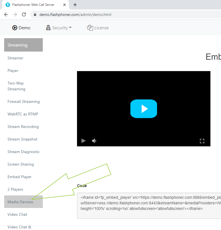Enter fullscreen with the player fullscreen icon
Image resolution: width=221 pixels, height=230 pixels.
202,141
